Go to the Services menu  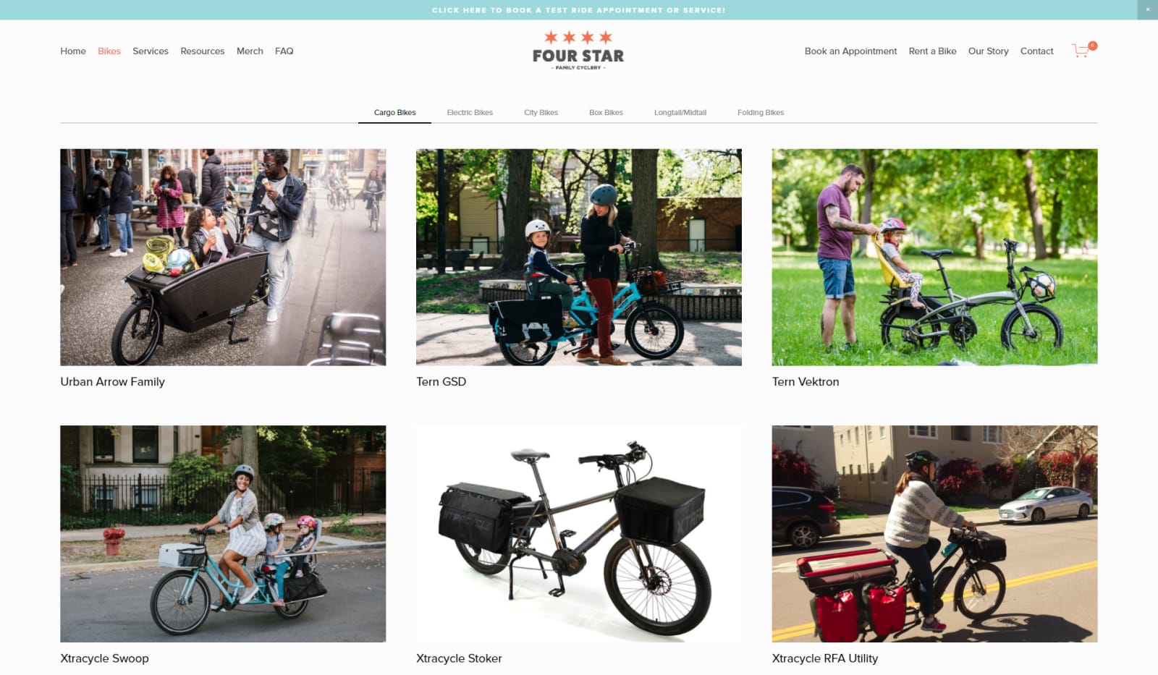pyautogui.click(x=151, y=51)
